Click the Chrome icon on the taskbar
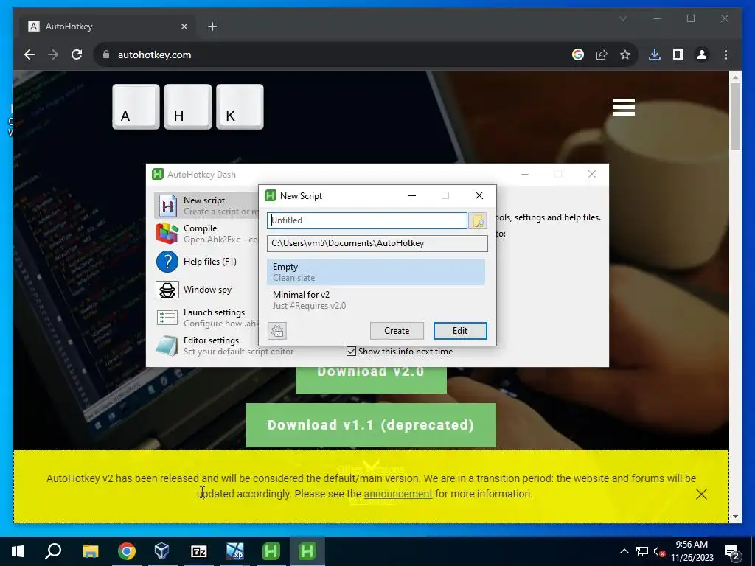Image resolution: width=755 pixels, height=566 pixels. [x=127, y=551]
